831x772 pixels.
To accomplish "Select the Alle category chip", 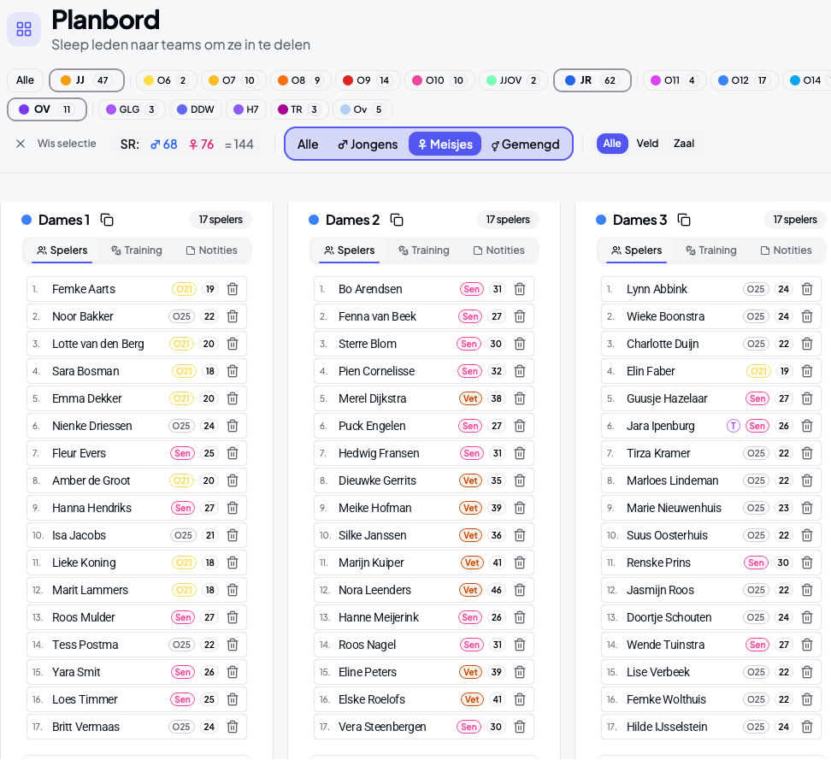I will [x=25, y=80].
